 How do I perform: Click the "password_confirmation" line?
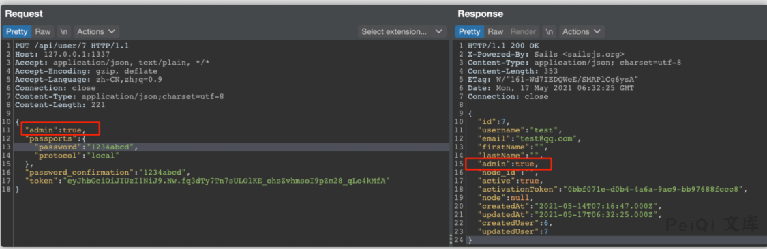click(107, 172)
